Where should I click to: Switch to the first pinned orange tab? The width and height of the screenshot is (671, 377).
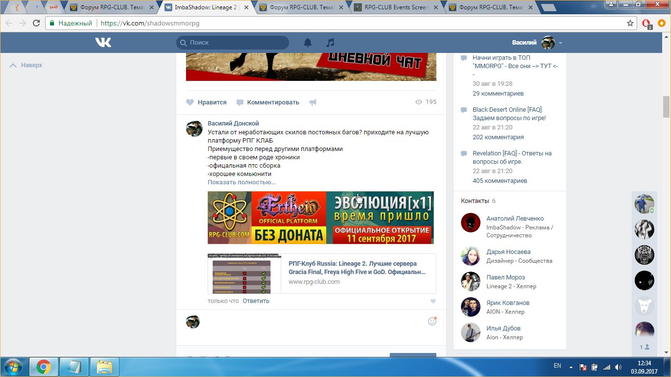(x=17, y=7)
